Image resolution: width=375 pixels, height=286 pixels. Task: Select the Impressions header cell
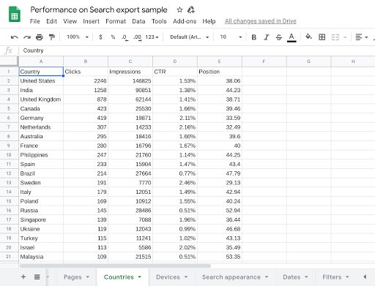pyautogui.click(x=130, y=72)
